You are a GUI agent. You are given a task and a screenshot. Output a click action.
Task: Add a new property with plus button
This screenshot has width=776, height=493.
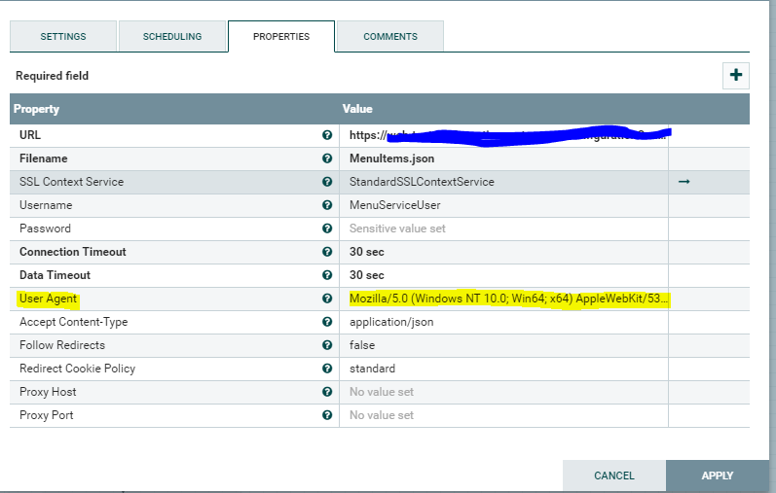pos(736,75)
